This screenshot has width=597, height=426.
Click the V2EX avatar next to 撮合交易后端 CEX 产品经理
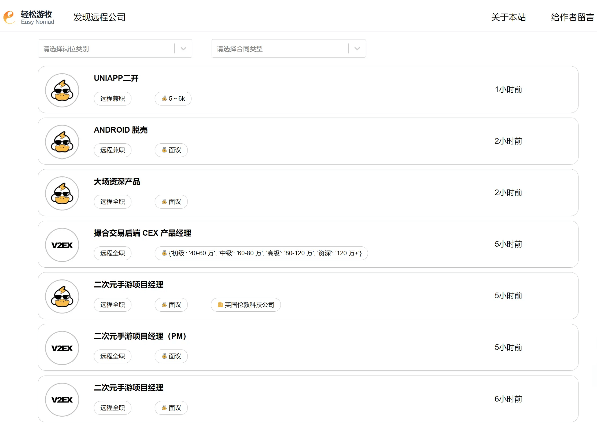(x=62, y=245)
